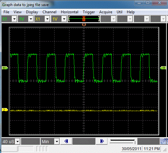Open the 40 uS timebase dropdown

(18, 142)
